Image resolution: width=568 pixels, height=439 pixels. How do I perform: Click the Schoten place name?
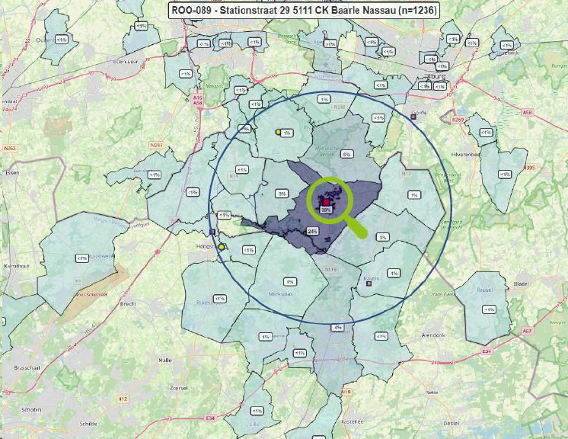coord(31,409)
